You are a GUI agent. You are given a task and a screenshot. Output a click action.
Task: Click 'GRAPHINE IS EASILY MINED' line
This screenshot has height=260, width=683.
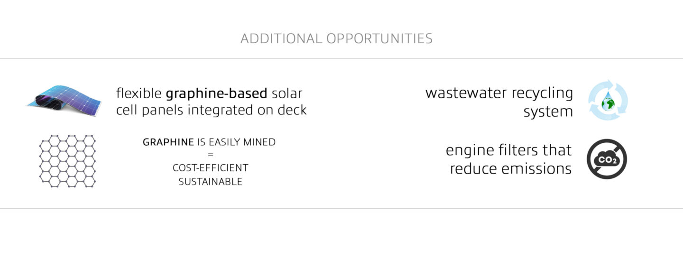[209, 142]
